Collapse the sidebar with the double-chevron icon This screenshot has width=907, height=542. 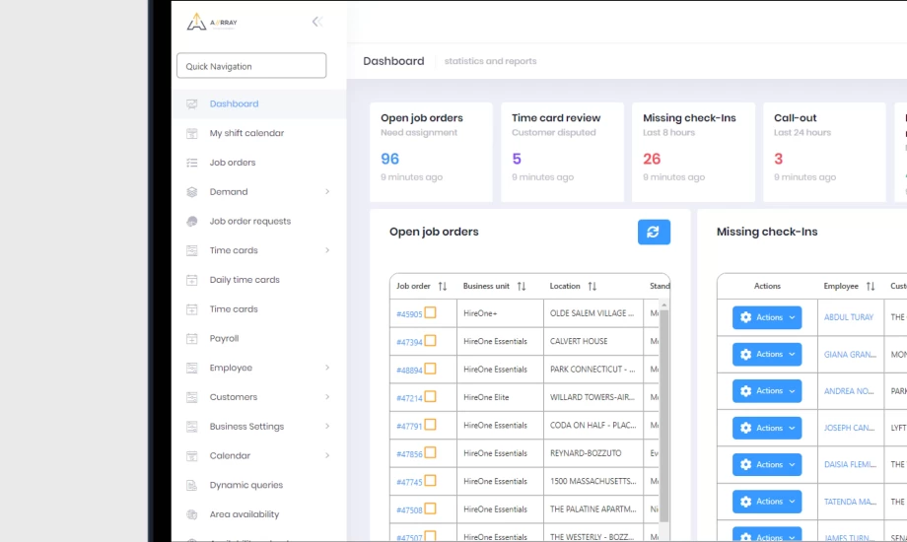tap(316, 22)
